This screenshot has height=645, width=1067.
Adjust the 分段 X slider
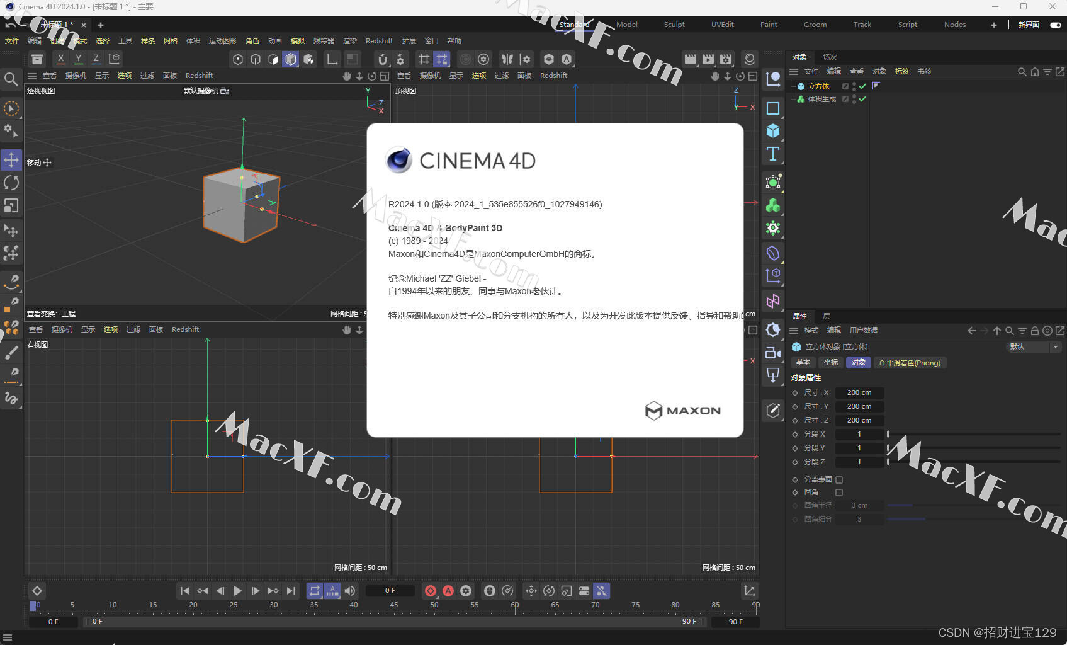(974, 434)
